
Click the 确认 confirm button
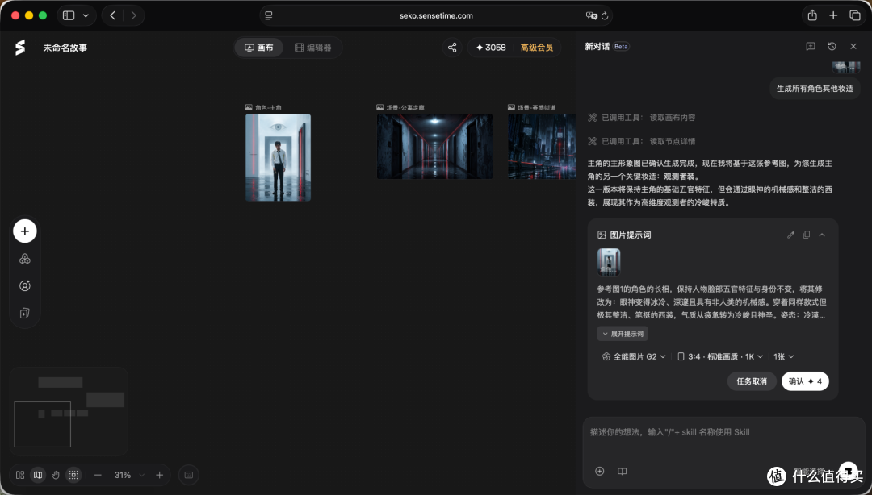[x=805, y=381]
